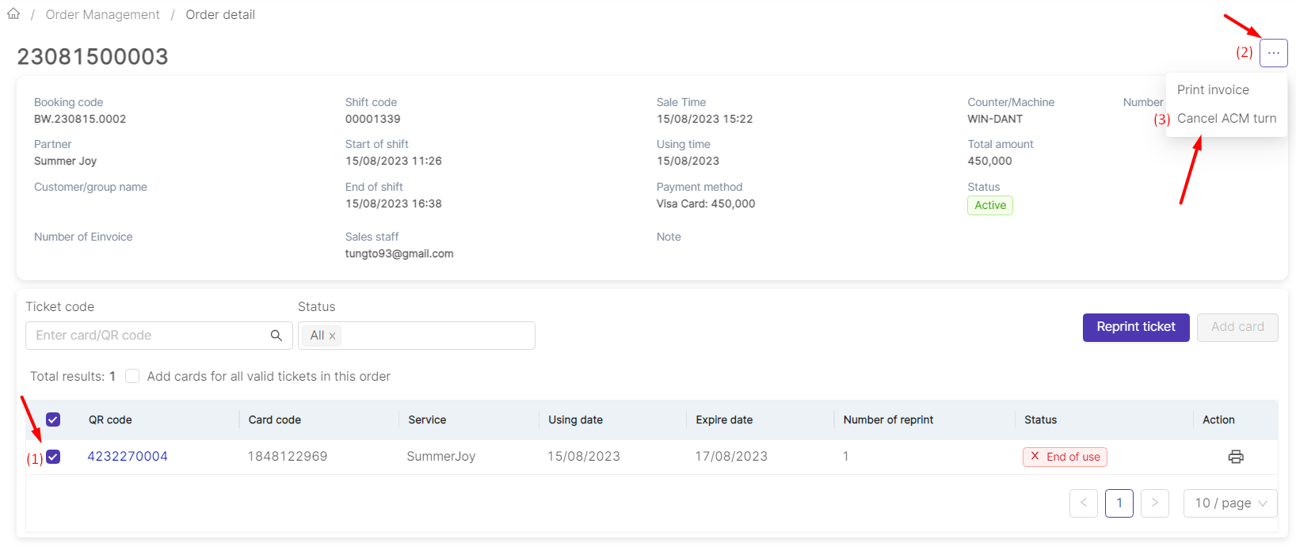Enable 'Add cards for all valid tickets' checkbox

point(132,376)
